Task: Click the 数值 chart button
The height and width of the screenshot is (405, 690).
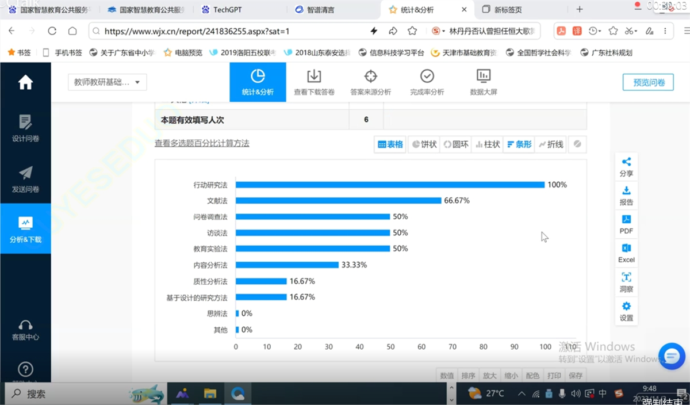Action: pos(447,376)
